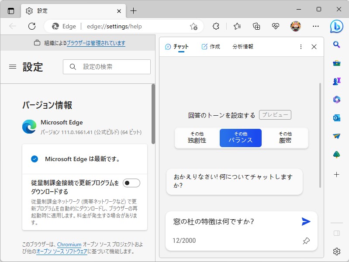Click the バージョン 111.0.1661.41 text
The image size is (349, 262).
[91, 132]
